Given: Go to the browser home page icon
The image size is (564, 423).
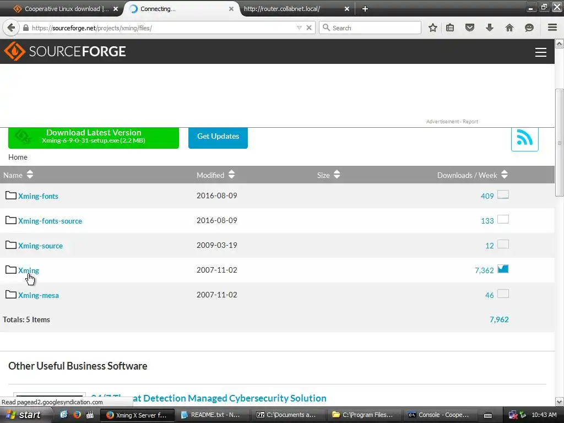Looking at the screenshot, I should point(509,28).
